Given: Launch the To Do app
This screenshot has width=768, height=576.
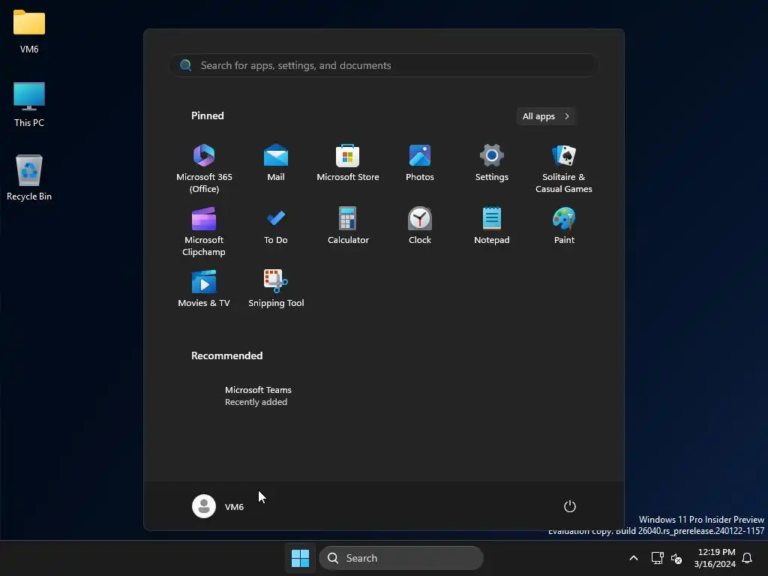Looking at the screenshot, I should (x=276, y=225).
